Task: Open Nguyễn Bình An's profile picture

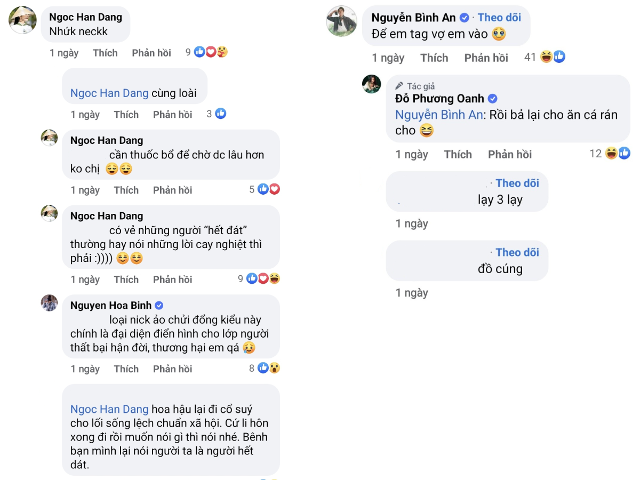Action: click(341, 21)
